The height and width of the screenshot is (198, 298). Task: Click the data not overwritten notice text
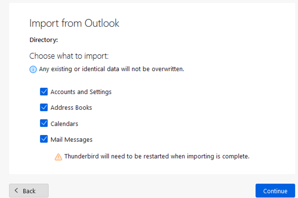(x=111, y=69)
